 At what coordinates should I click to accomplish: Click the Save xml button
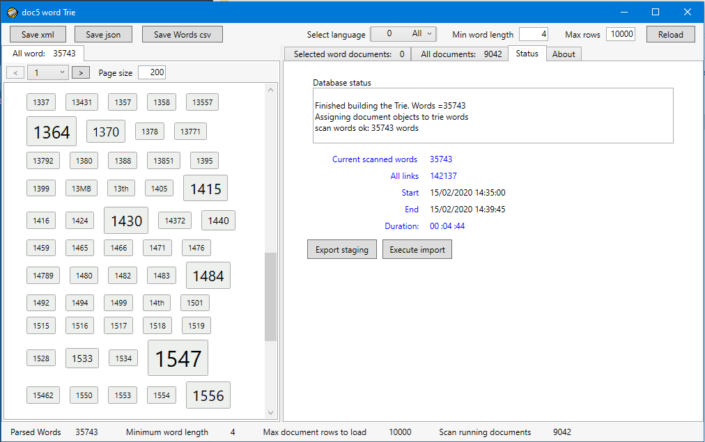pyautogui.click(x=38, y=35)
